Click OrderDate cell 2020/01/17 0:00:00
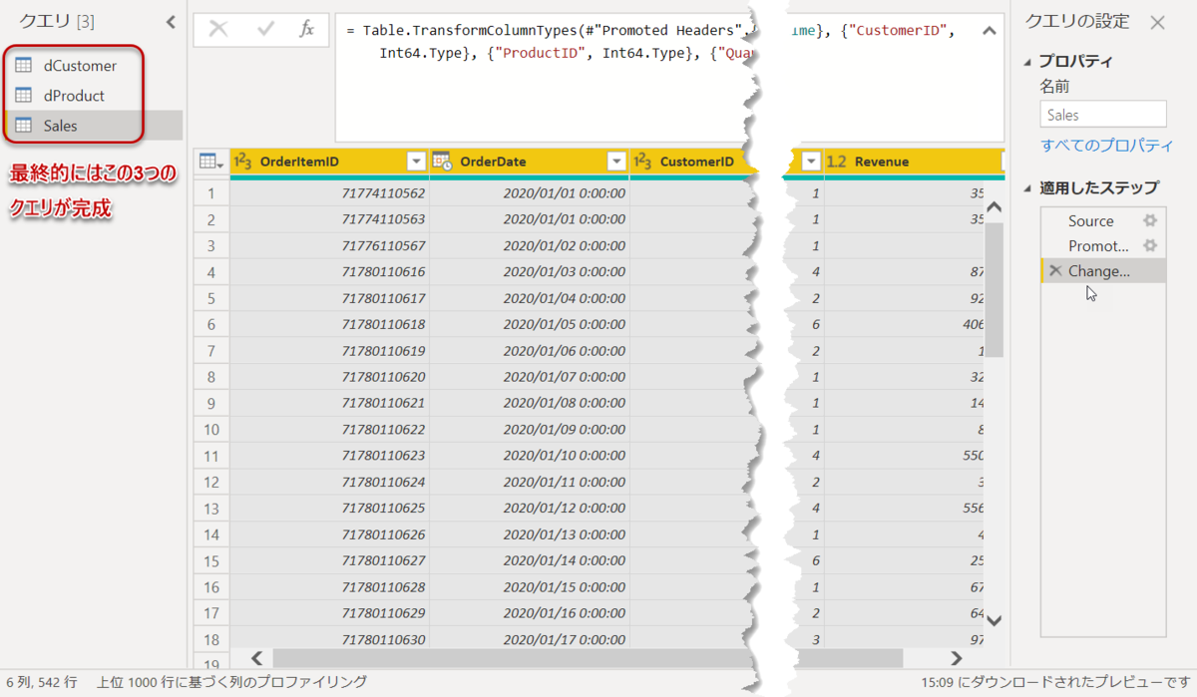This screenshot has height=697, width=1197. [530, 640]
